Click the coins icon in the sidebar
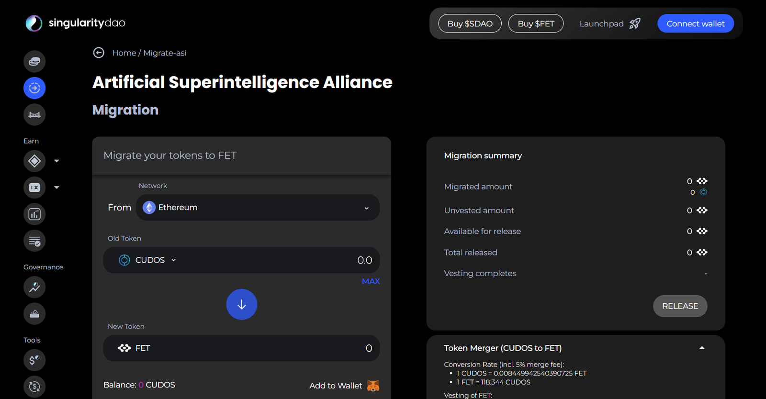 click(x=34, y=61)
